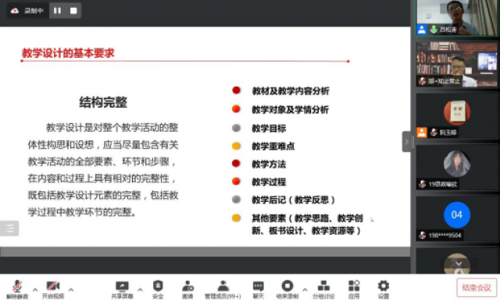
Task: Pause the recording at top left
Action: (57, 11)
